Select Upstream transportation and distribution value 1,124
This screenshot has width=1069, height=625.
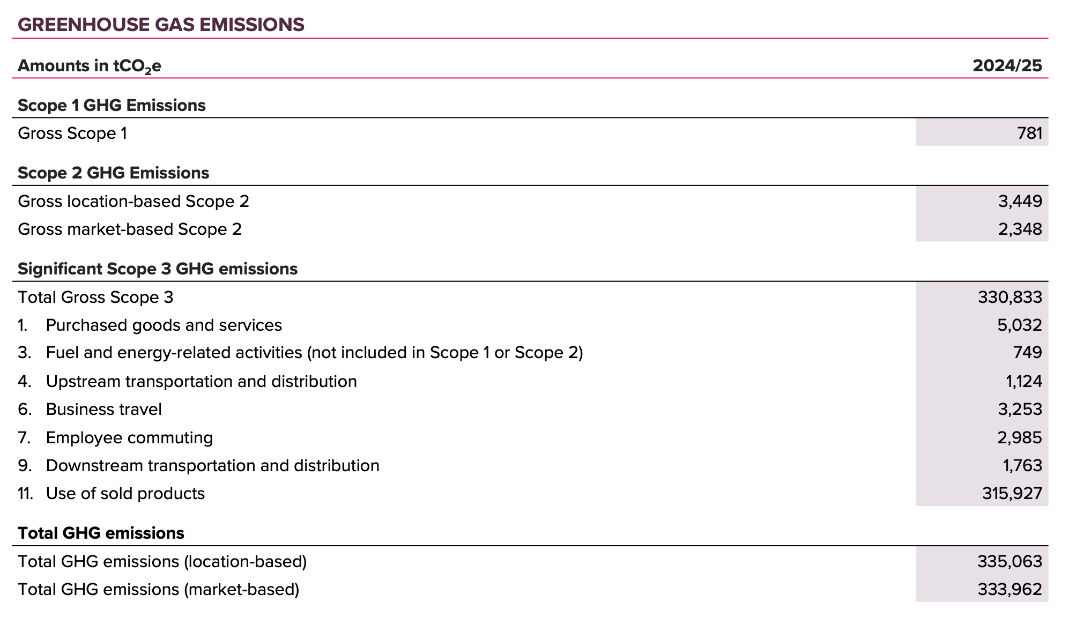1024,381
